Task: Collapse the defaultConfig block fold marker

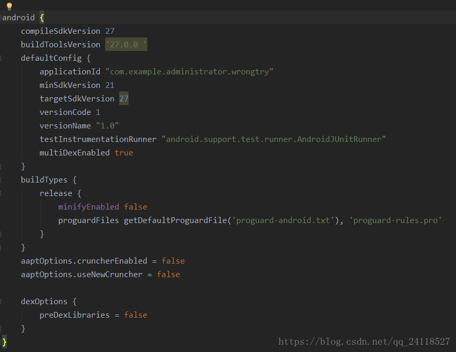Action: 1,58
